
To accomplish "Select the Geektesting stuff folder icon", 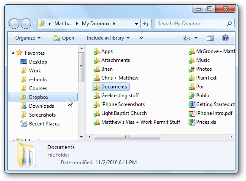I will [x=96, y=96].
